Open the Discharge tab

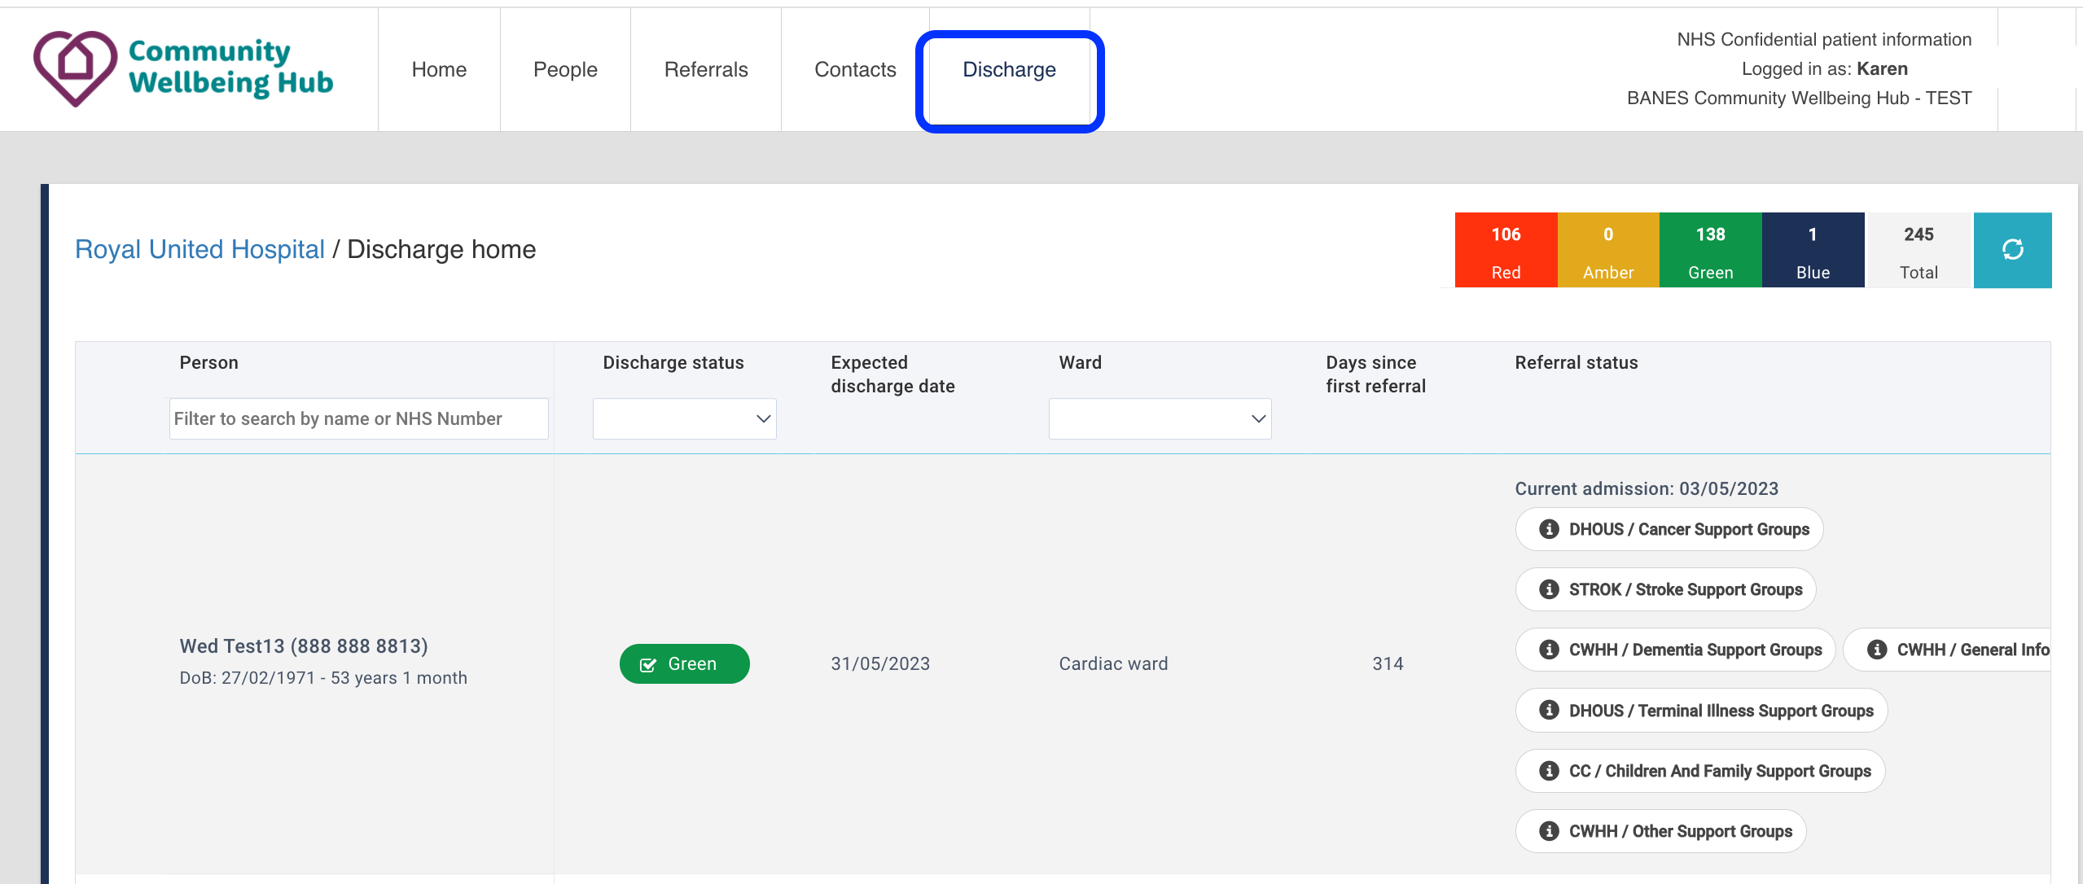(x=1009, y=70)
